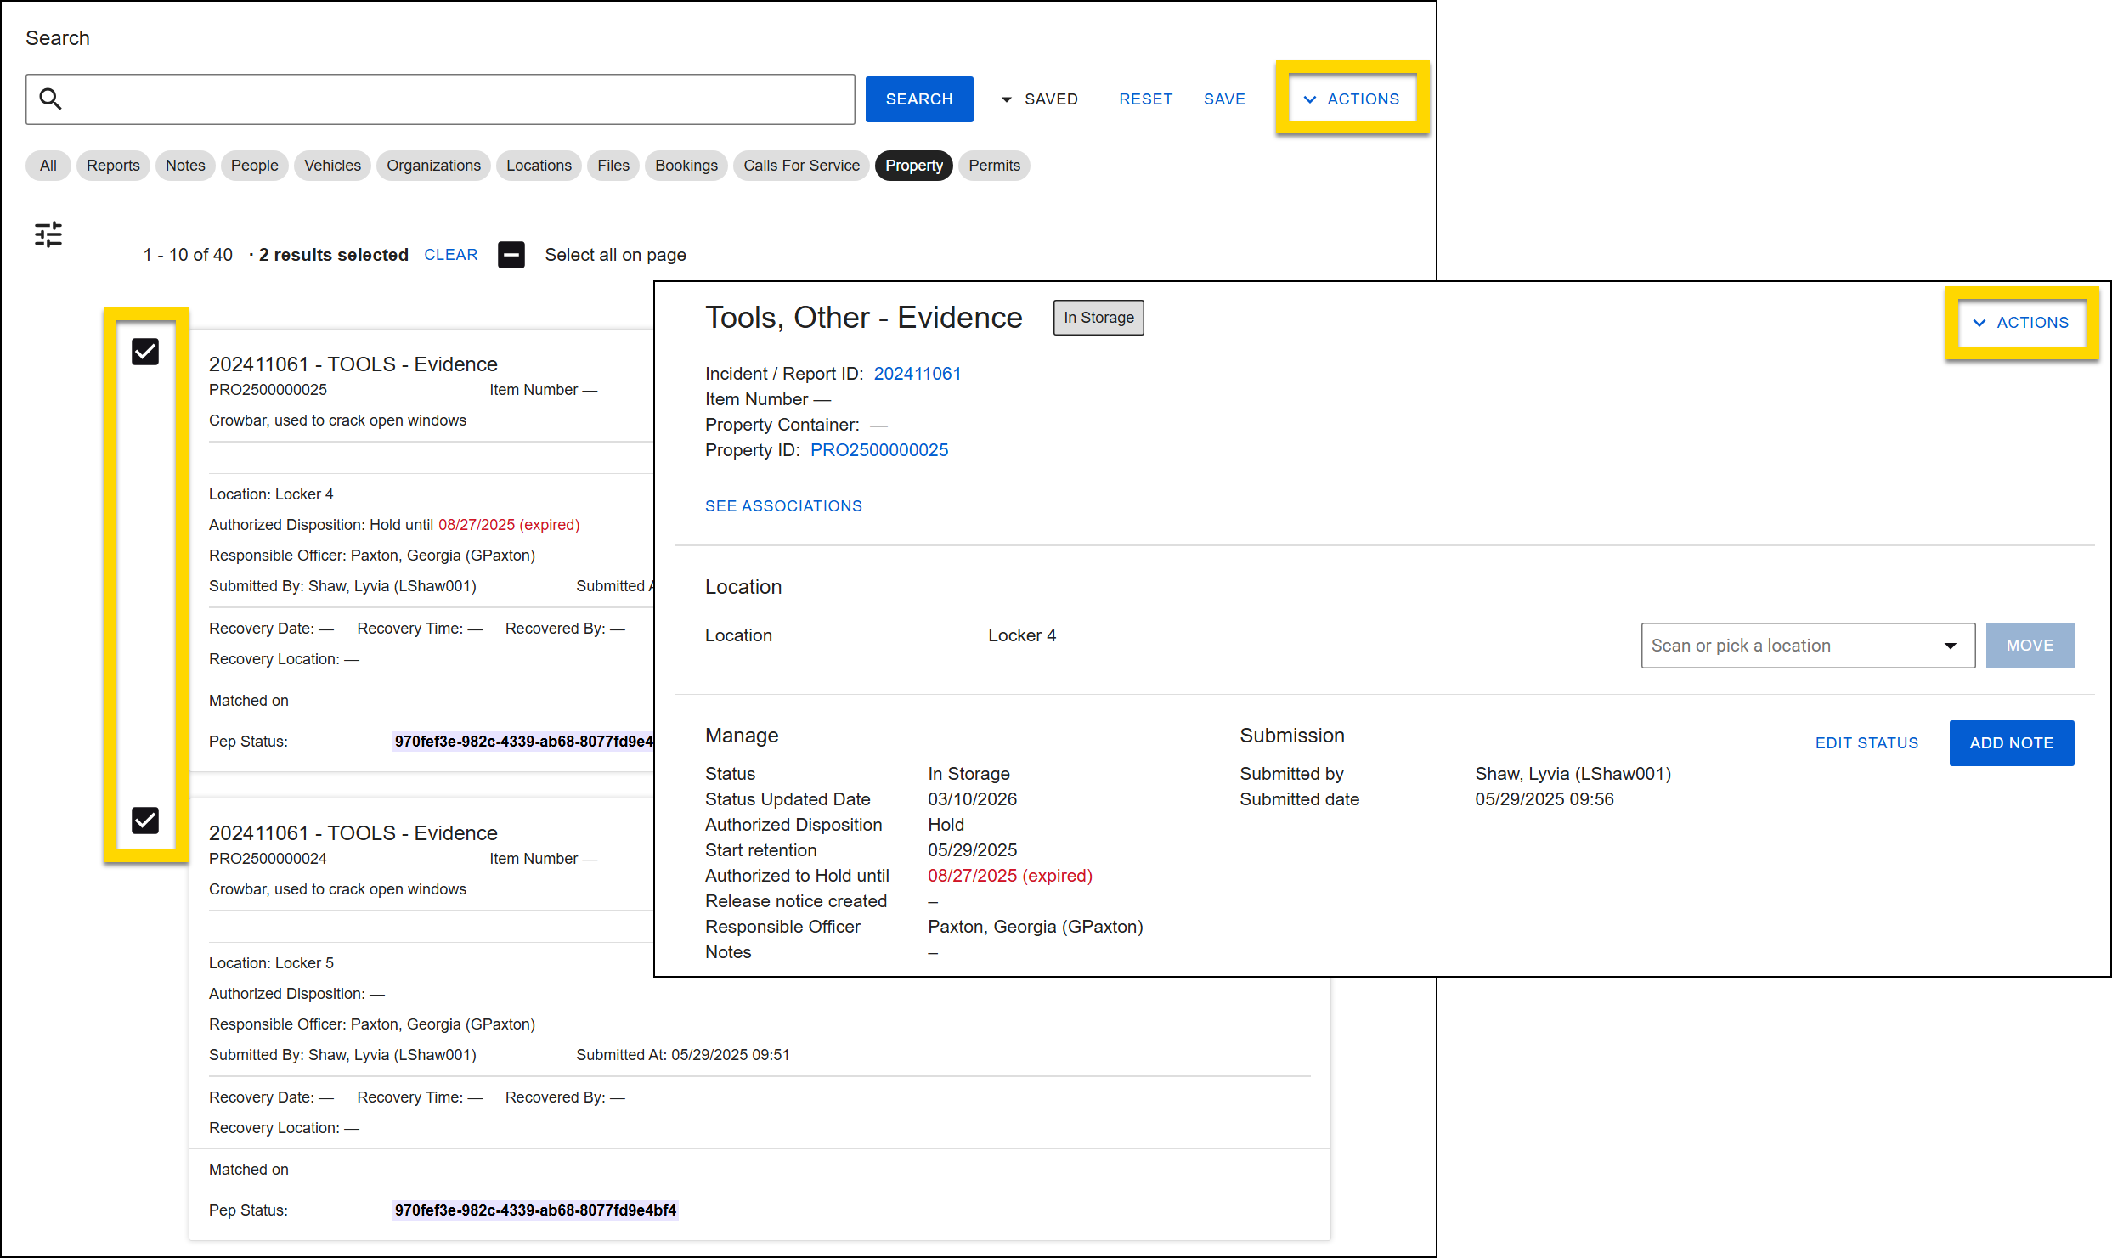Select the Permits filter tab
The height and width of the screenshot is (1258, 2112).
pos(994,166)
